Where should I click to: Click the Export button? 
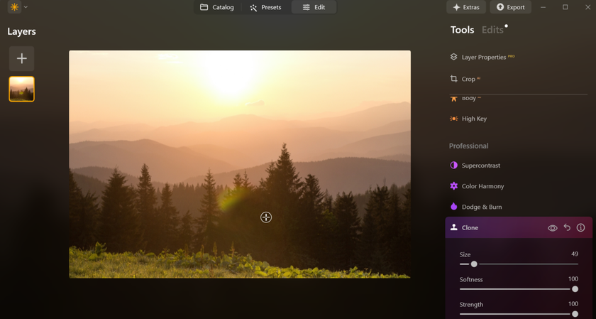(510, 7)
